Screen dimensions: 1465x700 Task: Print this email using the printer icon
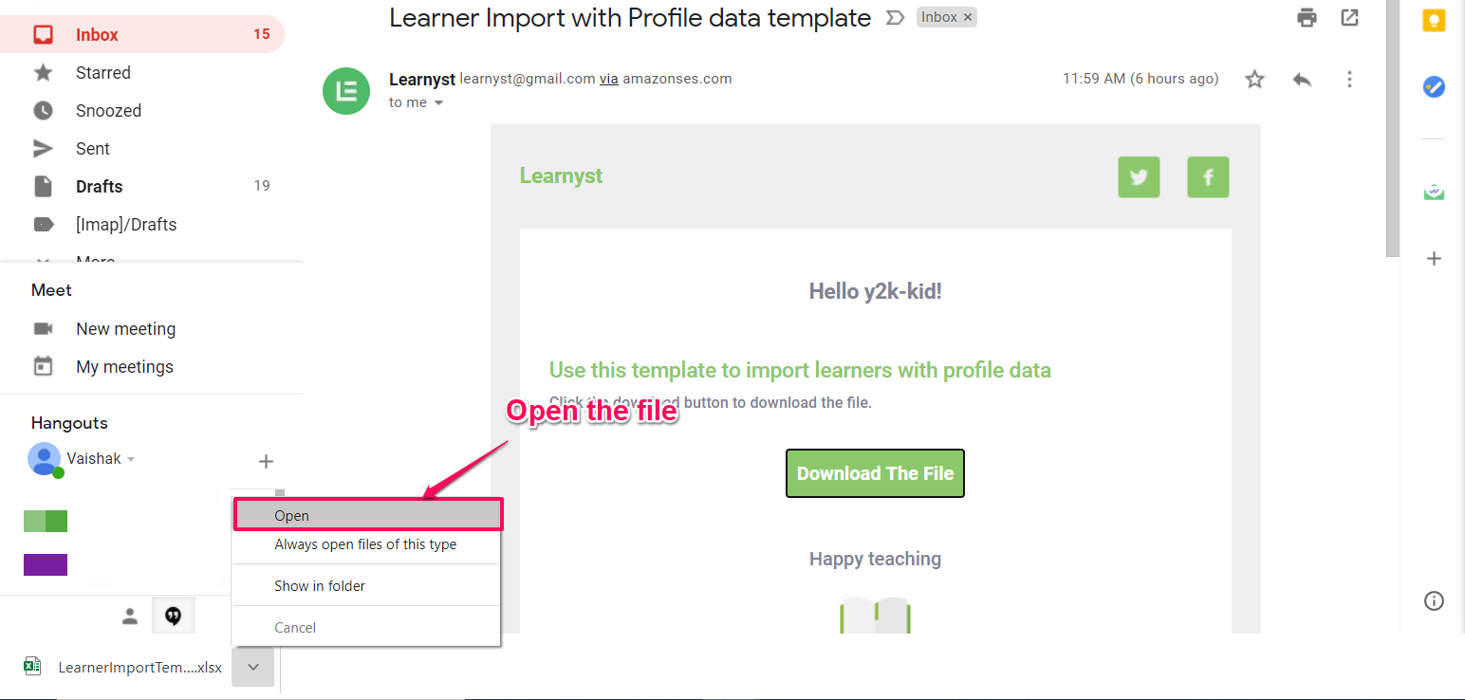pos(1307,17)
